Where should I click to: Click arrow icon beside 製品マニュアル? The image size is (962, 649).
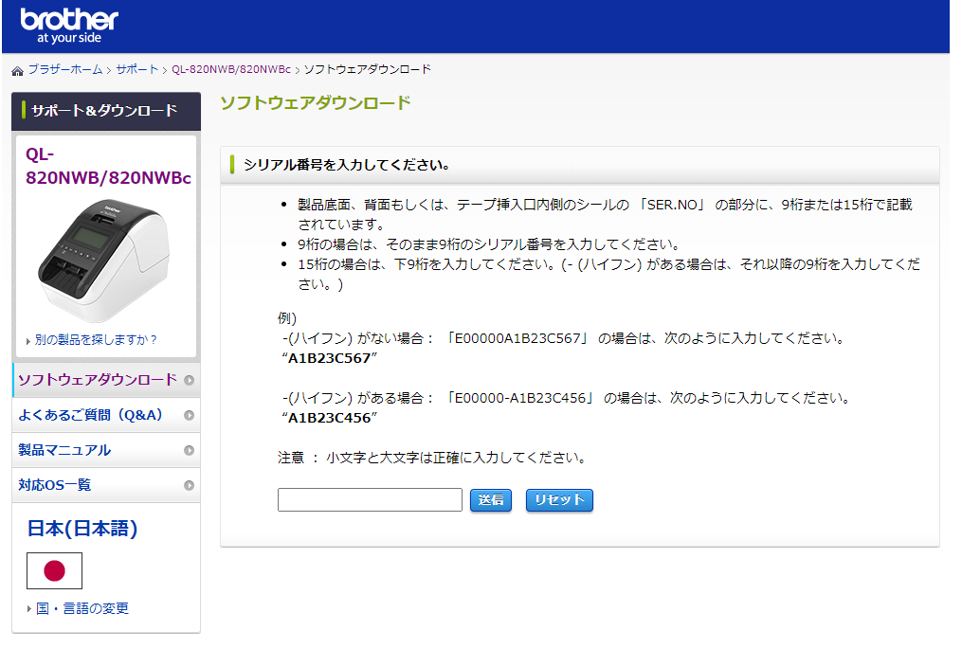point(189,450)
